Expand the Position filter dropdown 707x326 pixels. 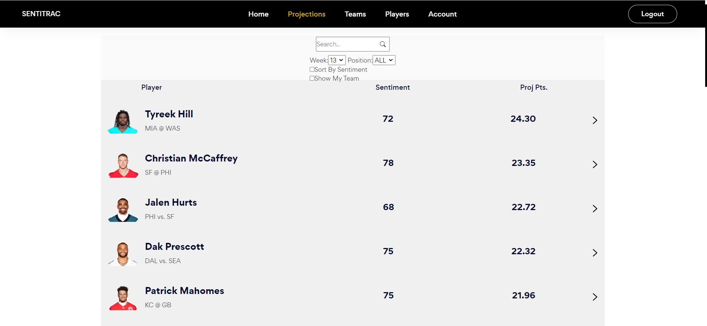pyautogui.click(x=384, y=60)
